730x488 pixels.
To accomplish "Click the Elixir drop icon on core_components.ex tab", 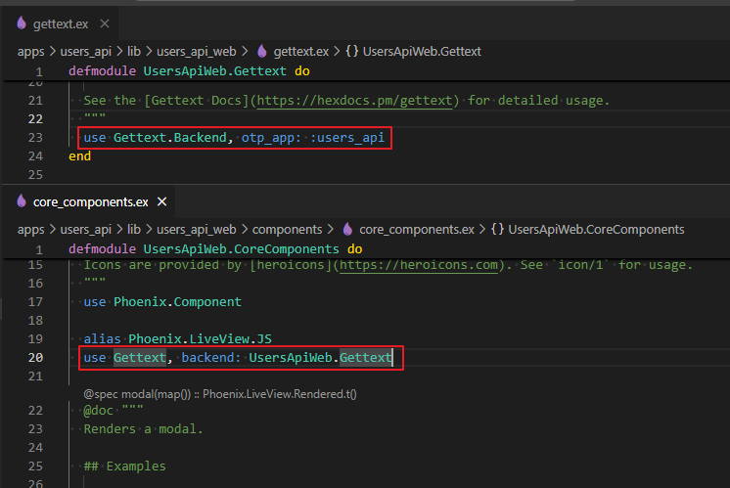I will 22,200.
